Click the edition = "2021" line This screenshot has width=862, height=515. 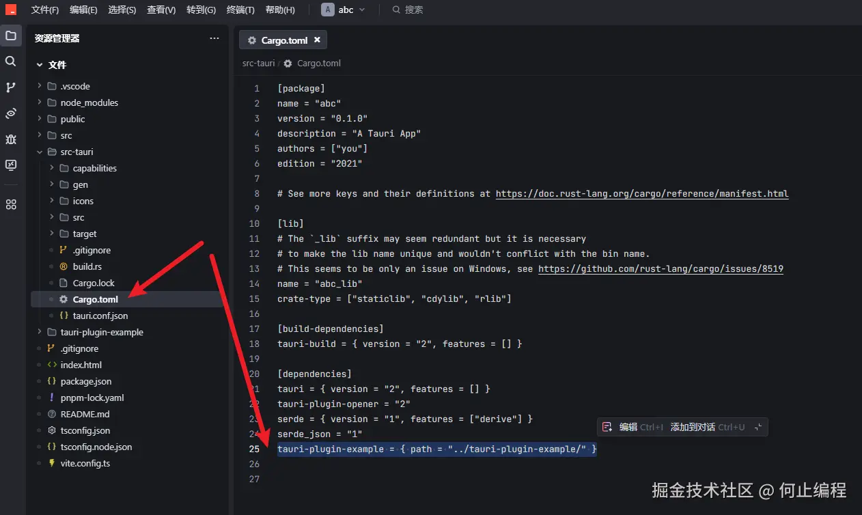(x=320, y=163)
